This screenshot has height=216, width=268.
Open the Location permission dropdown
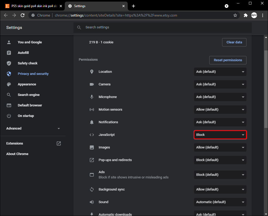pyautogui.click(x=220, y=72)
